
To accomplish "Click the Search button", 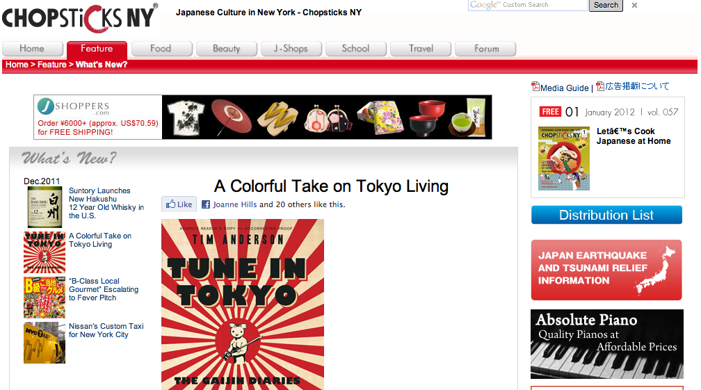I will (606, 5).
